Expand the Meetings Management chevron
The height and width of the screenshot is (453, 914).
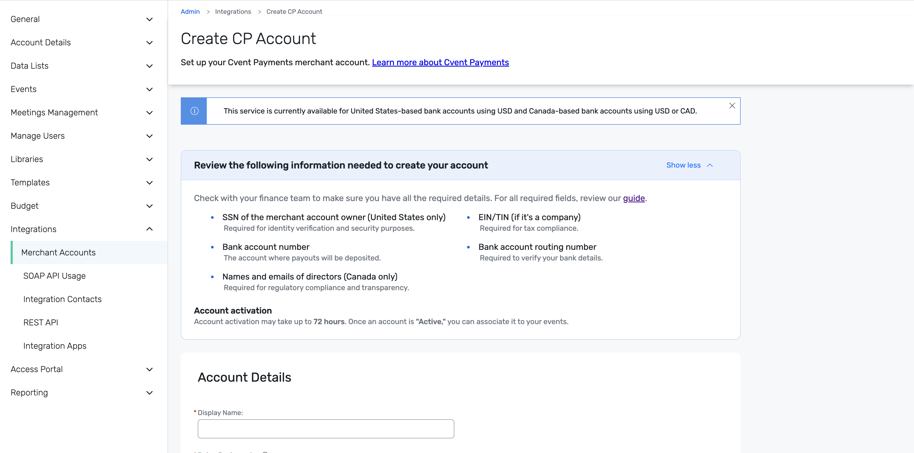click(x=150, y=112)
